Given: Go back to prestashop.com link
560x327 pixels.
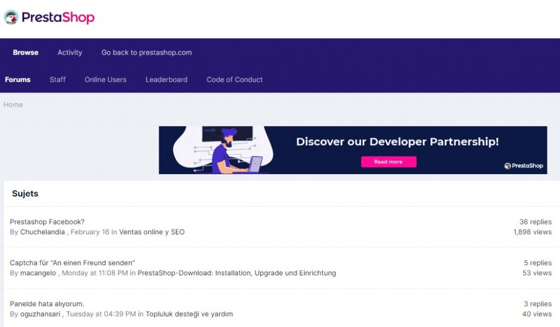Looking at the screenshot, I should pos(147,52).
